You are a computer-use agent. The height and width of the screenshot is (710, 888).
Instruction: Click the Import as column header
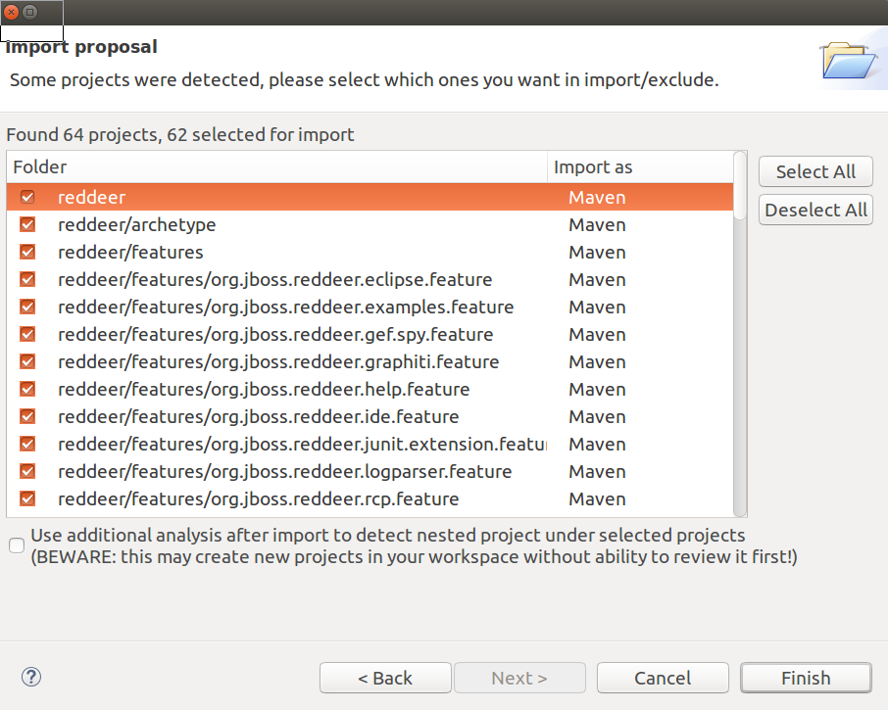point(637,167)
